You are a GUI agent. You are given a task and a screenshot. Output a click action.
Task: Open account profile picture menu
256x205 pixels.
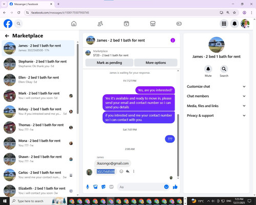tap(245, 24)
